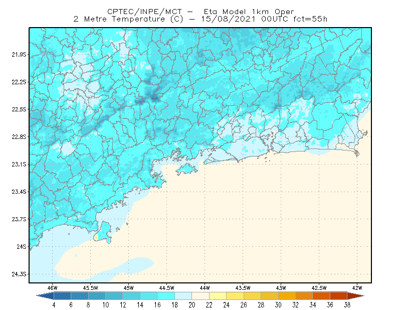Click the legend value '10'

pyautogui.click(x=106, y=305)
